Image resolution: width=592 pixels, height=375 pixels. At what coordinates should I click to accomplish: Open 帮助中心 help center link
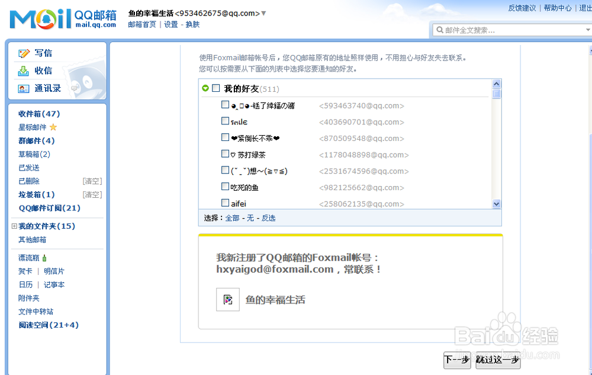tap(558, 8)
